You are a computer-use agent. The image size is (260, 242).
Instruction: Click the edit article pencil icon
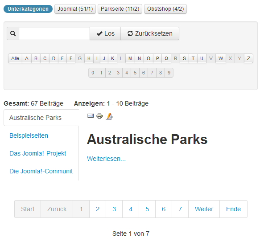109,116
